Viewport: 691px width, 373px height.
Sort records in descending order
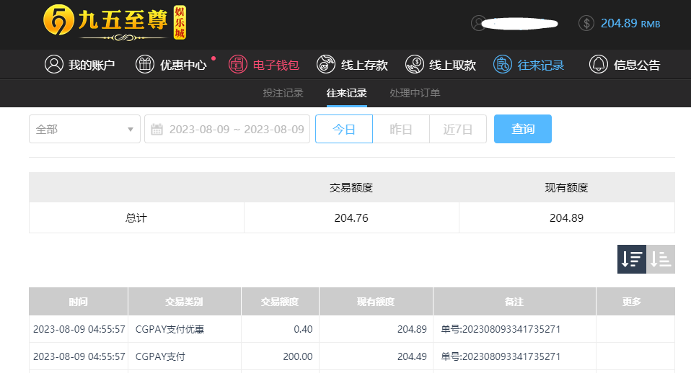coord(632,259)
